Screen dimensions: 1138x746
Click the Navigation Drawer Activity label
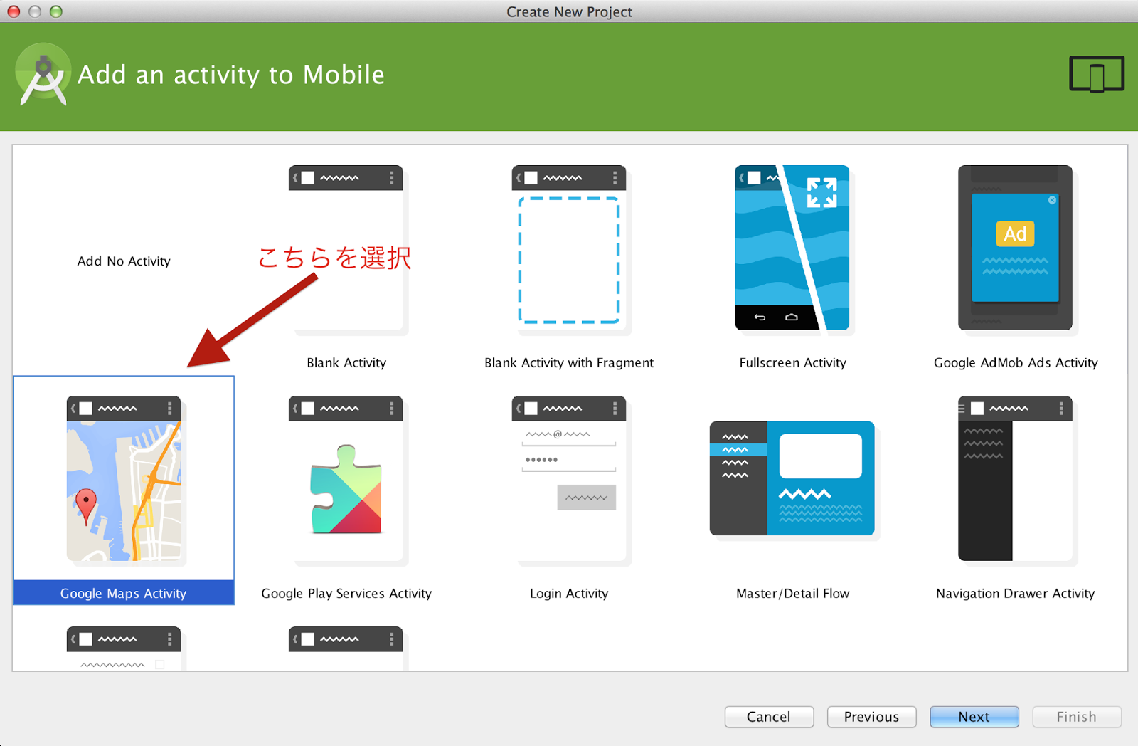click(x=1016, y=593)
